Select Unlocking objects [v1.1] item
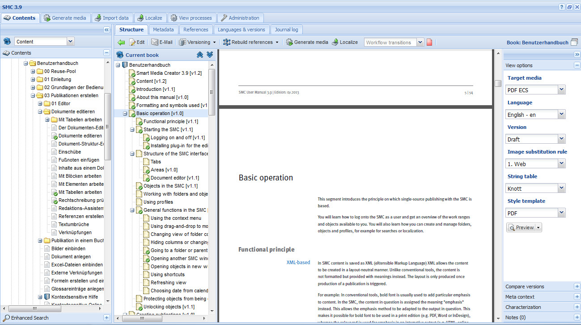This screenshot has width=581, height=325. 169,307
